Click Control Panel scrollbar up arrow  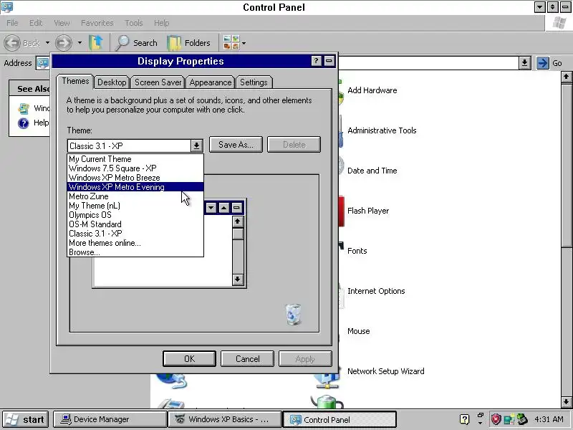(x=567, y=77)
